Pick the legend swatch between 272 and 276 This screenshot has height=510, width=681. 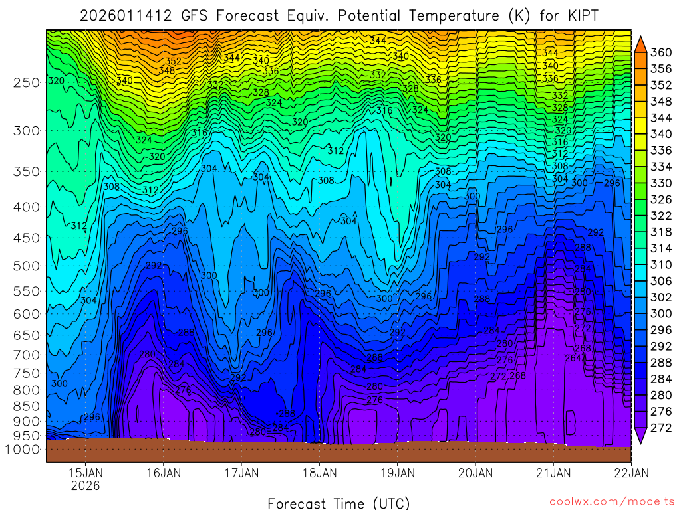(x=640, y=420)
